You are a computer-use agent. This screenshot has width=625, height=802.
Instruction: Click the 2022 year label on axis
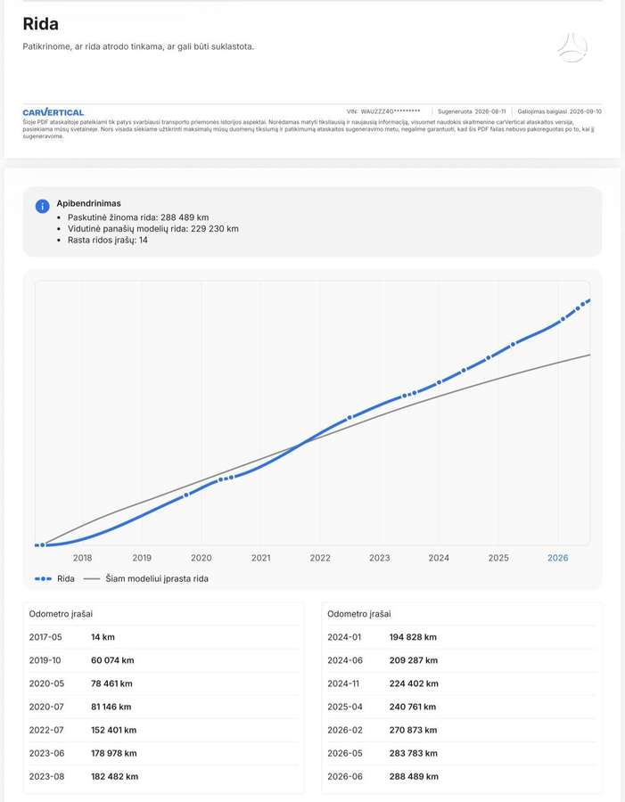tap(320, 558)
